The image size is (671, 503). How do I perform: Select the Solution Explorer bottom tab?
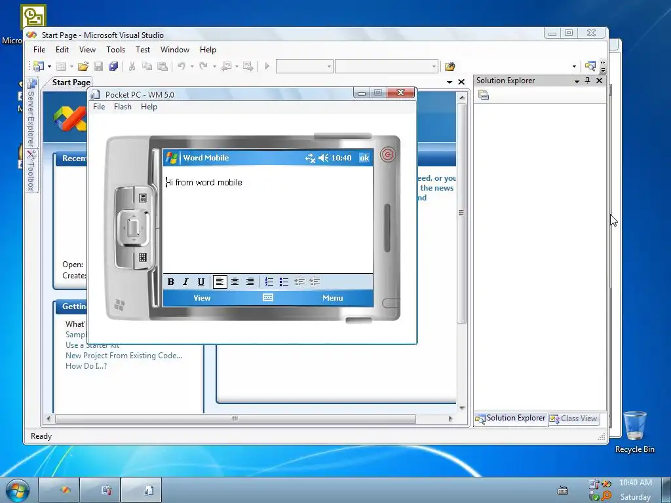[x=510, y=419]
